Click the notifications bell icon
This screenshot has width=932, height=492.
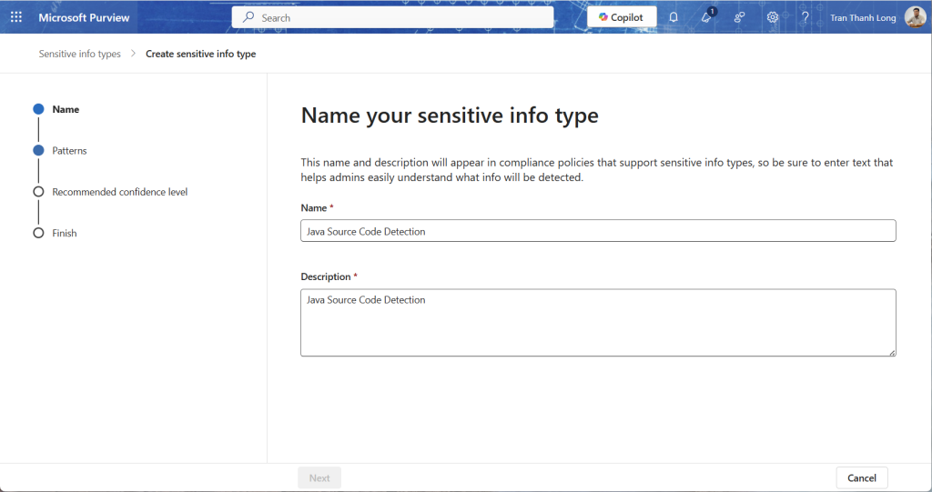(x=674, y=17)
